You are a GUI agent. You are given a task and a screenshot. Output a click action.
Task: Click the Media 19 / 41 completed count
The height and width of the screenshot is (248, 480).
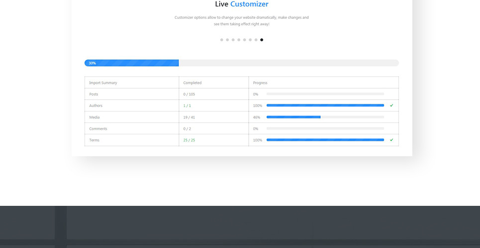click(x=189, y=117)
